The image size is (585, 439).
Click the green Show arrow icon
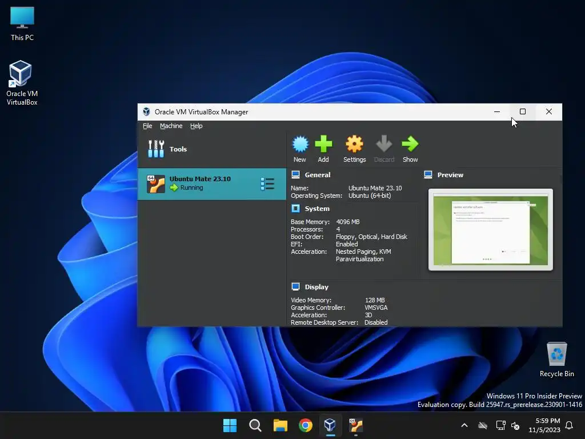(x=410, y=144)
